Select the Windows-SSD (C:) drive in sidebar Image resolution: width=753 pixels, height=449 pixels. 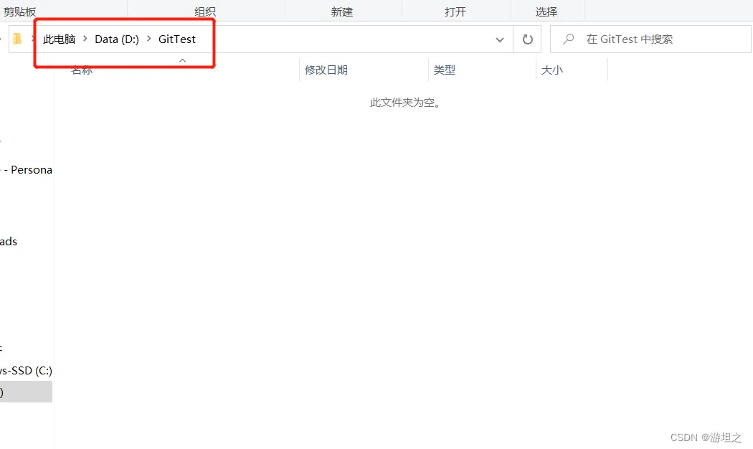click(27, 370)
